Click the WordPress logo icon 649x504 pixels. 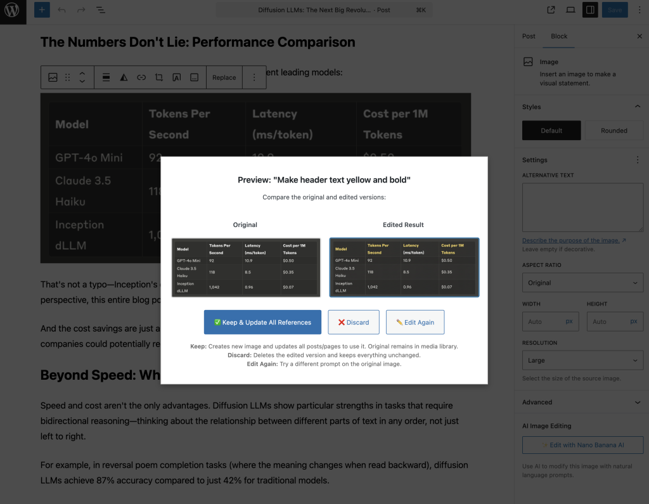pos(13,10)
